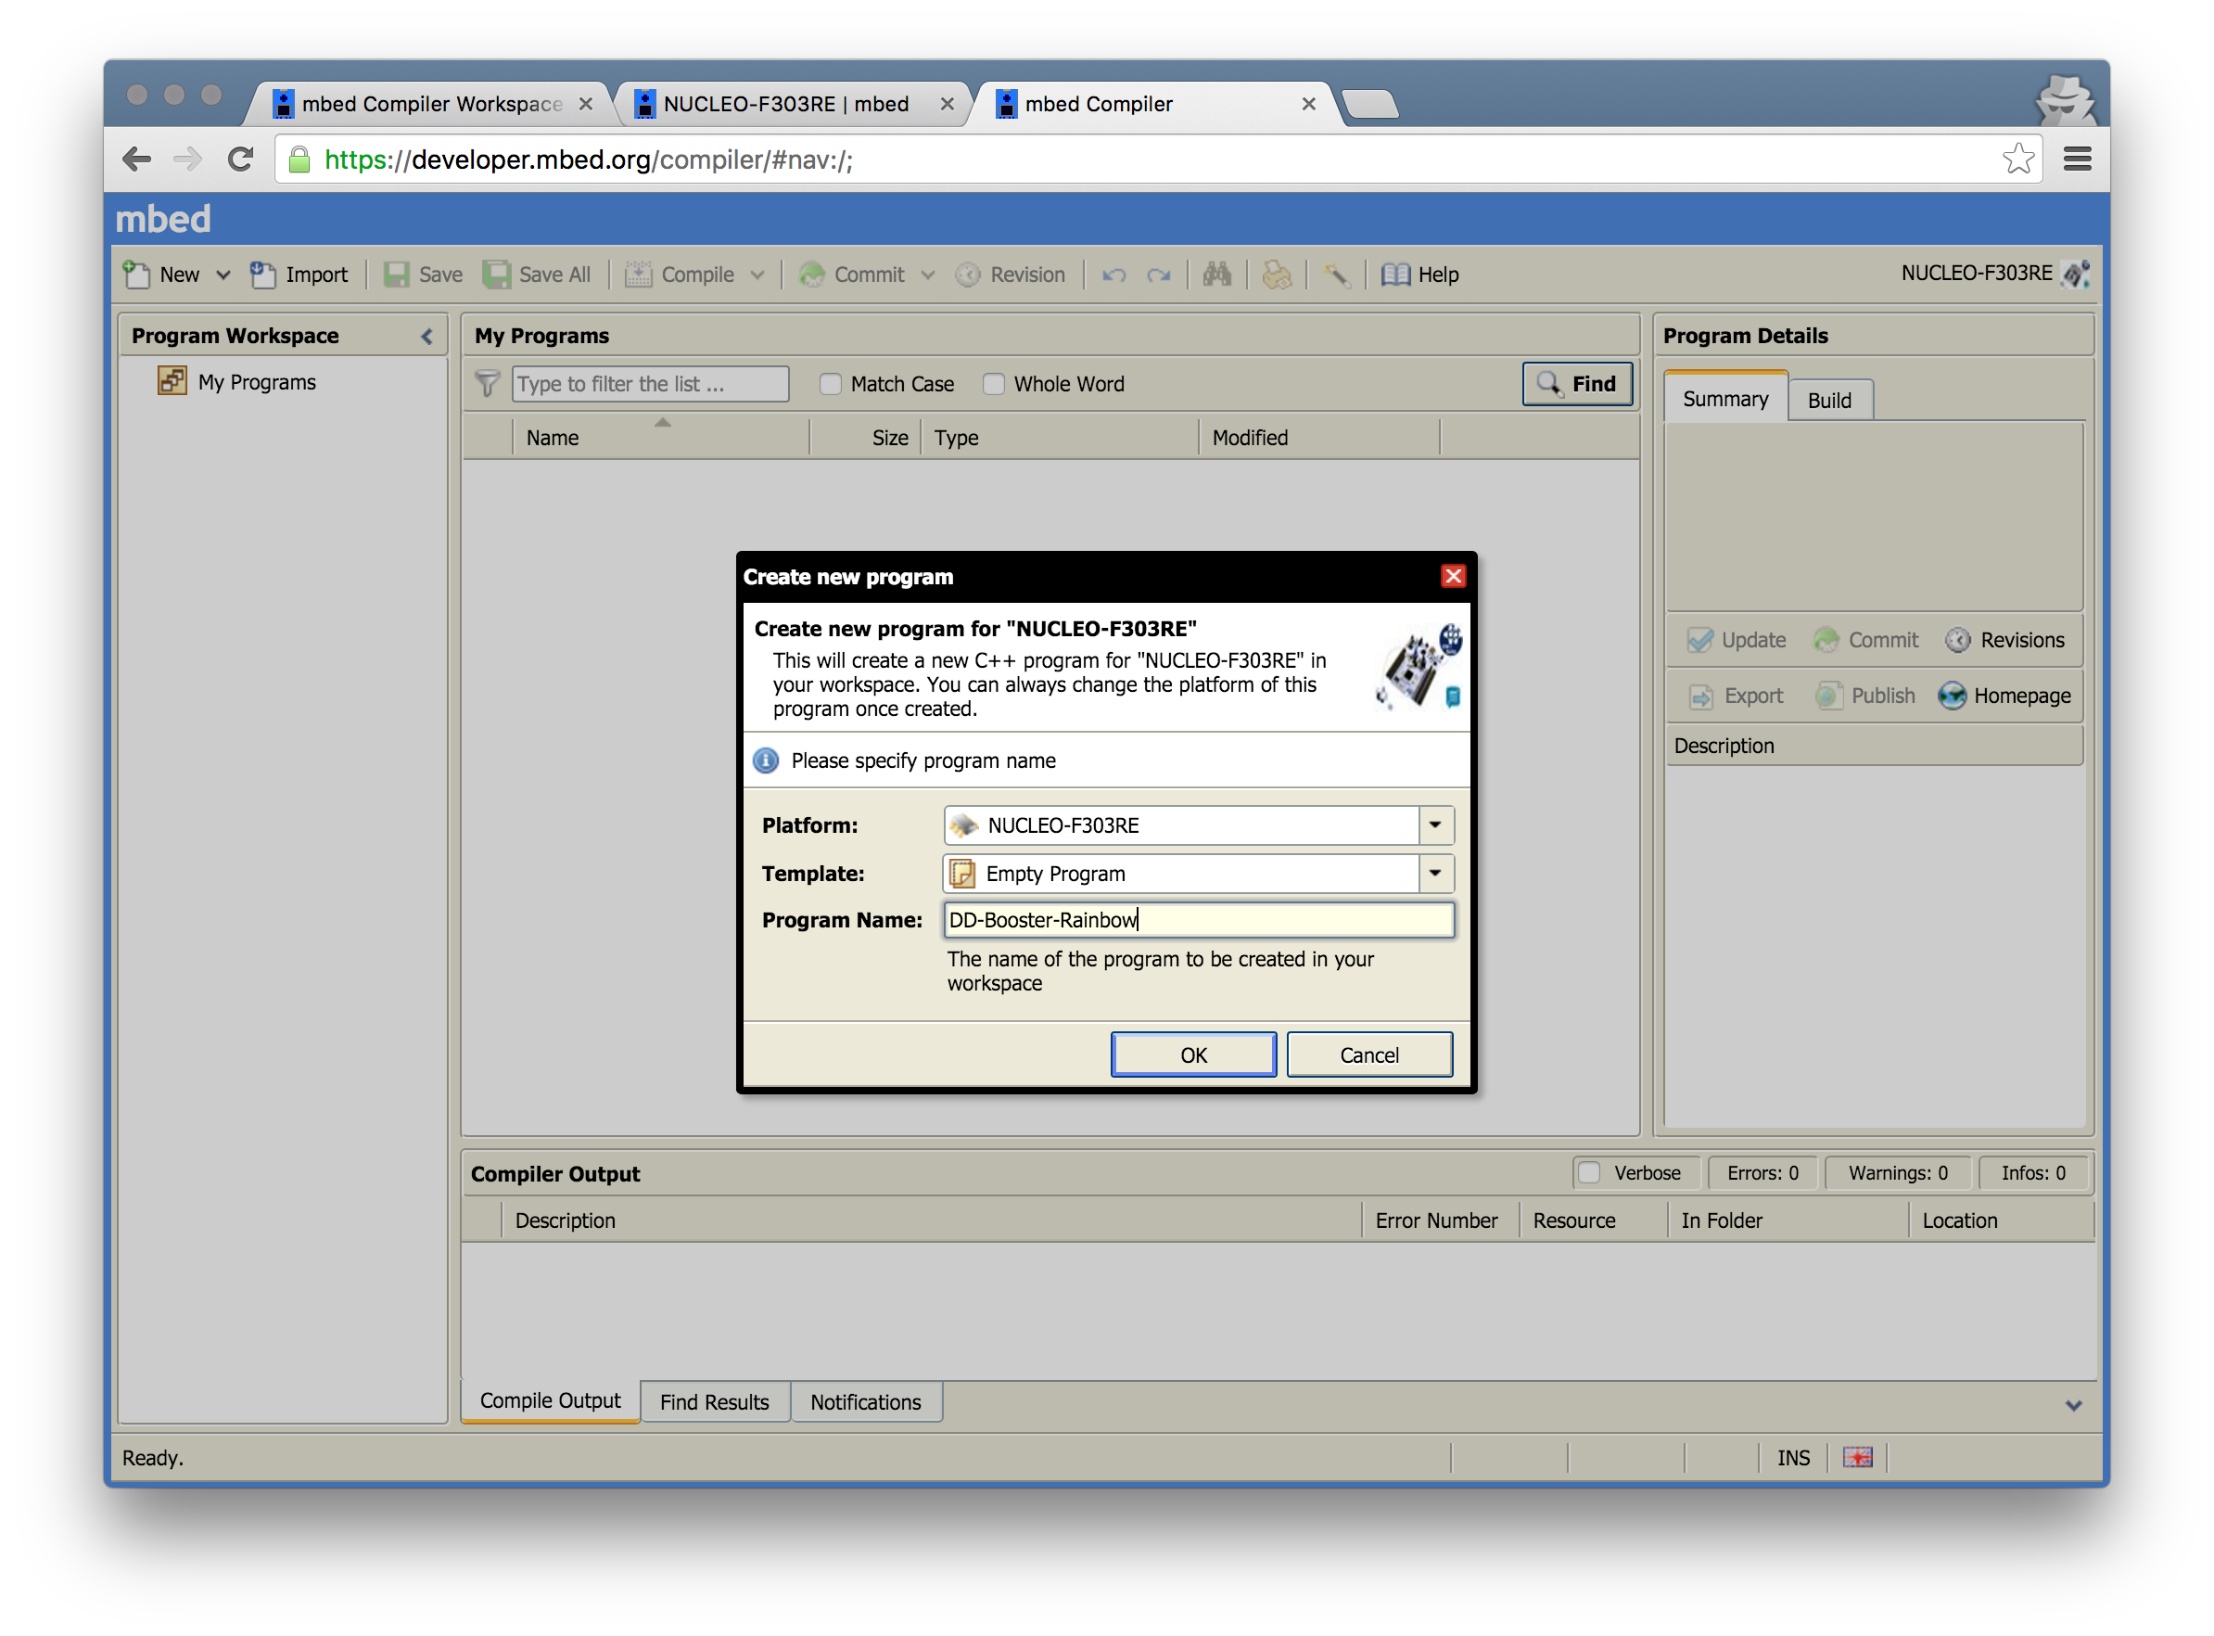2214x1636 pixels.
Task: Click the Compile toolbar button
Action: coord(681,275)
